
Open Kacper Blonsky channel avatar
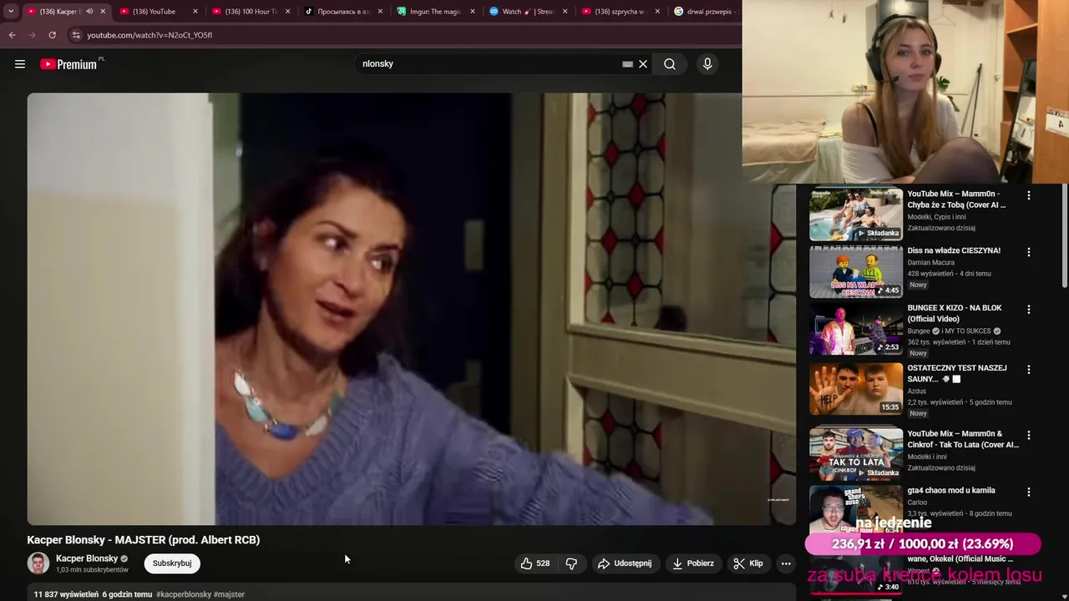[x=38, y=563]
